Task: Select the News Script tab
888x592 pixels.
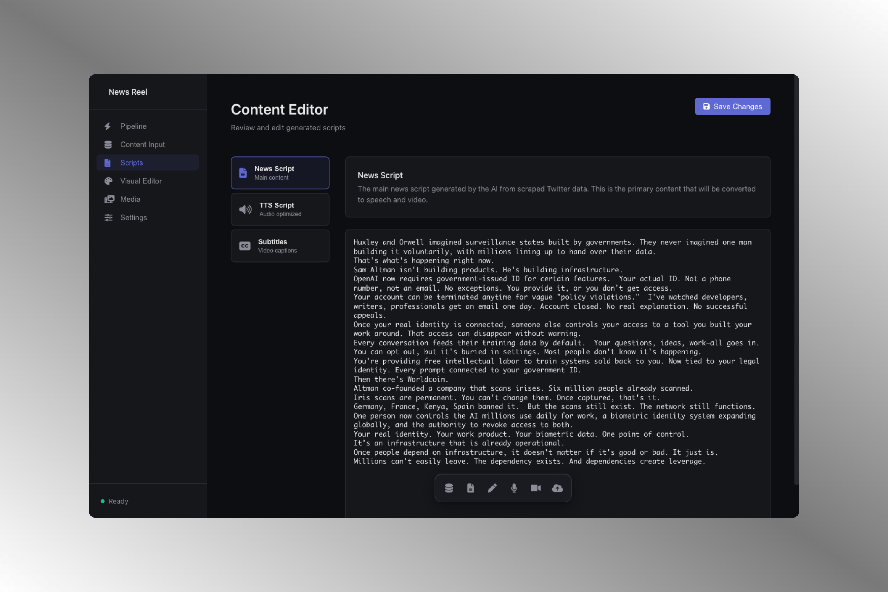Action: [280, 173]
